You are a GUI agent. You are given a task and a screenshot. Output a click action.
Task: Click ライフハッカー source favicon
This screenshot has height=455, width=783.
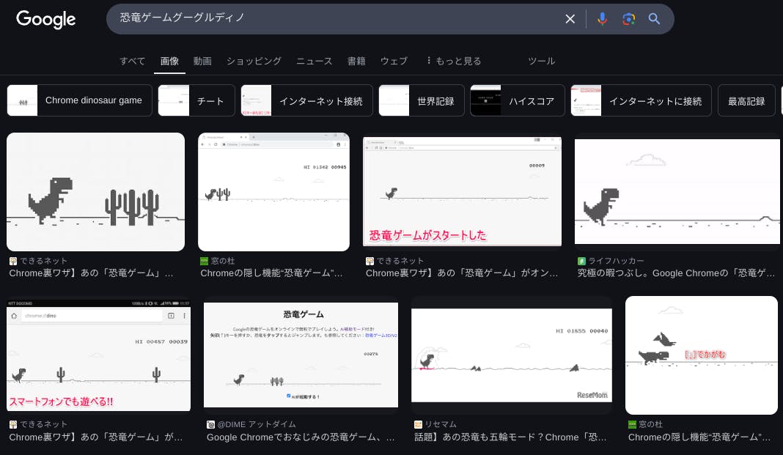coord(581,261)
